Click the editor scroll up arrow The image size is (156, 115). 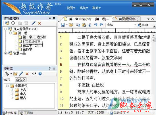(153, 35)
